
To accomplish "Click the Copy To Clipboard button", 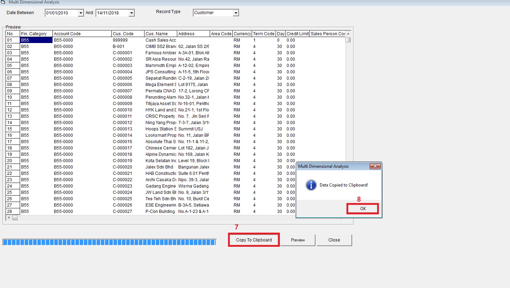I will pos(254,240).
